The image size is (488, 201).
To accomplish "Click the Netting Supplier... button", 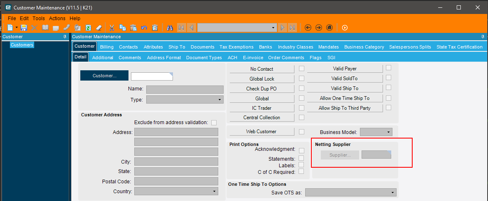I will tap(340, 155).
